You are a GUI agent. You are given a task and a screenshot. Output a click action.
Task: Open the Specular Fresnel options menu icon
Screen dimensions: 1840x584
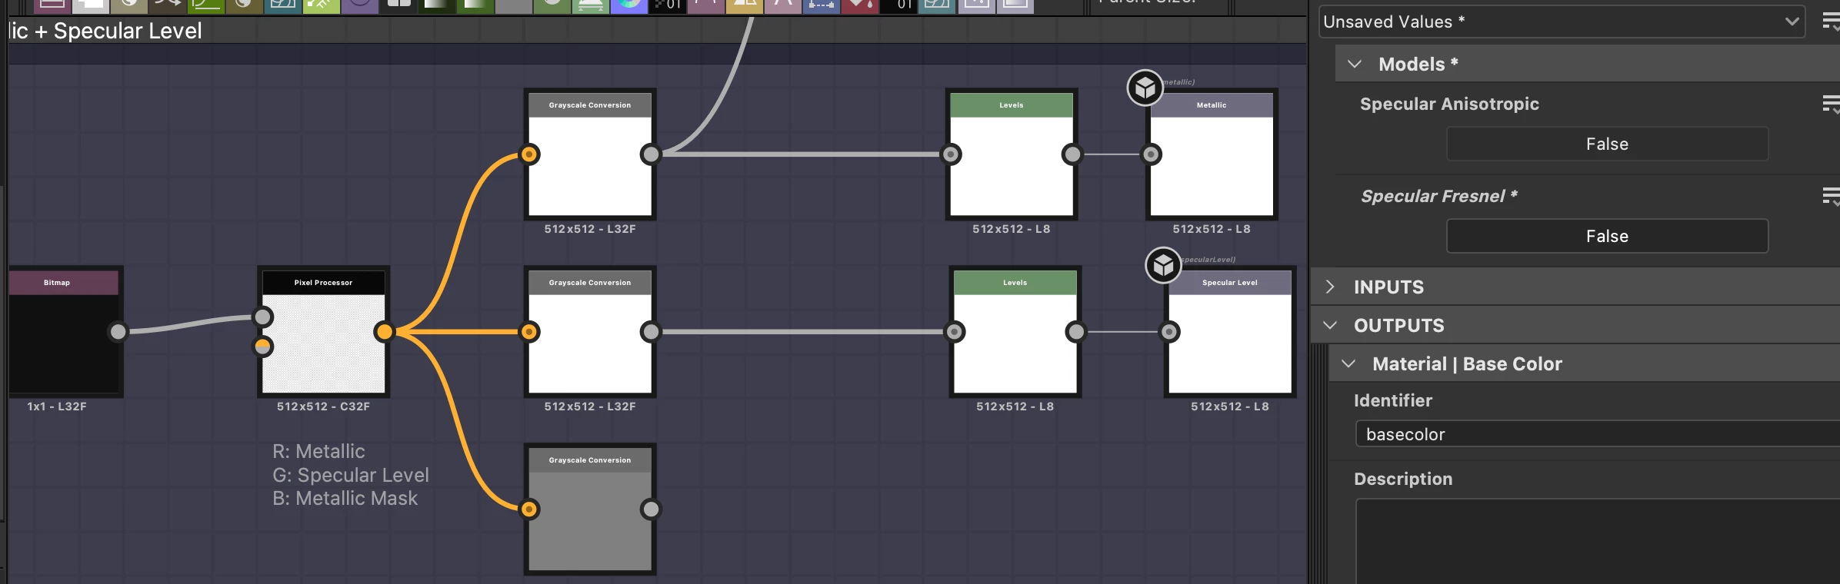point(1832,197)
